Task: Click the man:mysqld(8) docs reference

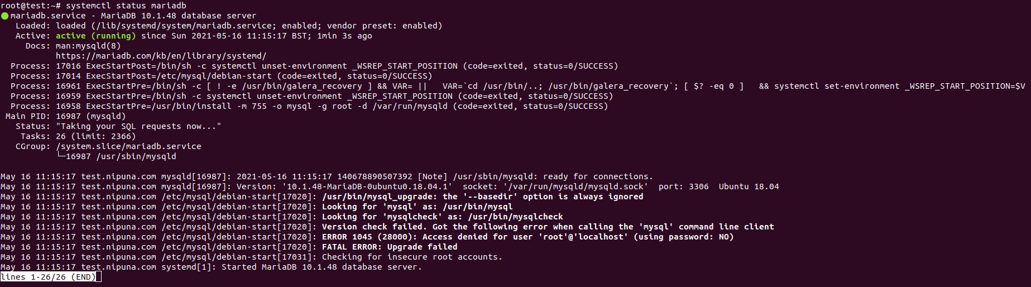Action: coord(88,46)
